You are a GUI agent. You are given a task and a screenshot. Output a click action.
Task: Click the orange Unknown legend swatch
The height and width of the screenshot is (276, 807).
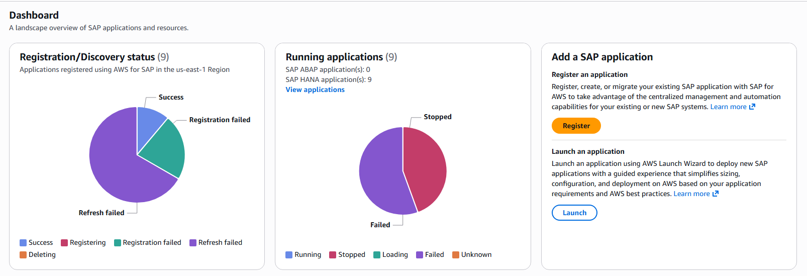pyautogui.click(x=456, y=255)
